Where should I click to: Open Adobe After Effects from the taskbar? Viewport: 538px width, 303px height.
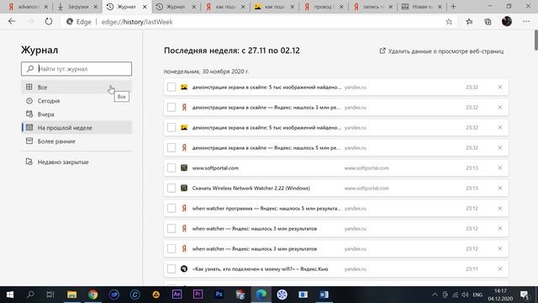click(x=177, y=295)
